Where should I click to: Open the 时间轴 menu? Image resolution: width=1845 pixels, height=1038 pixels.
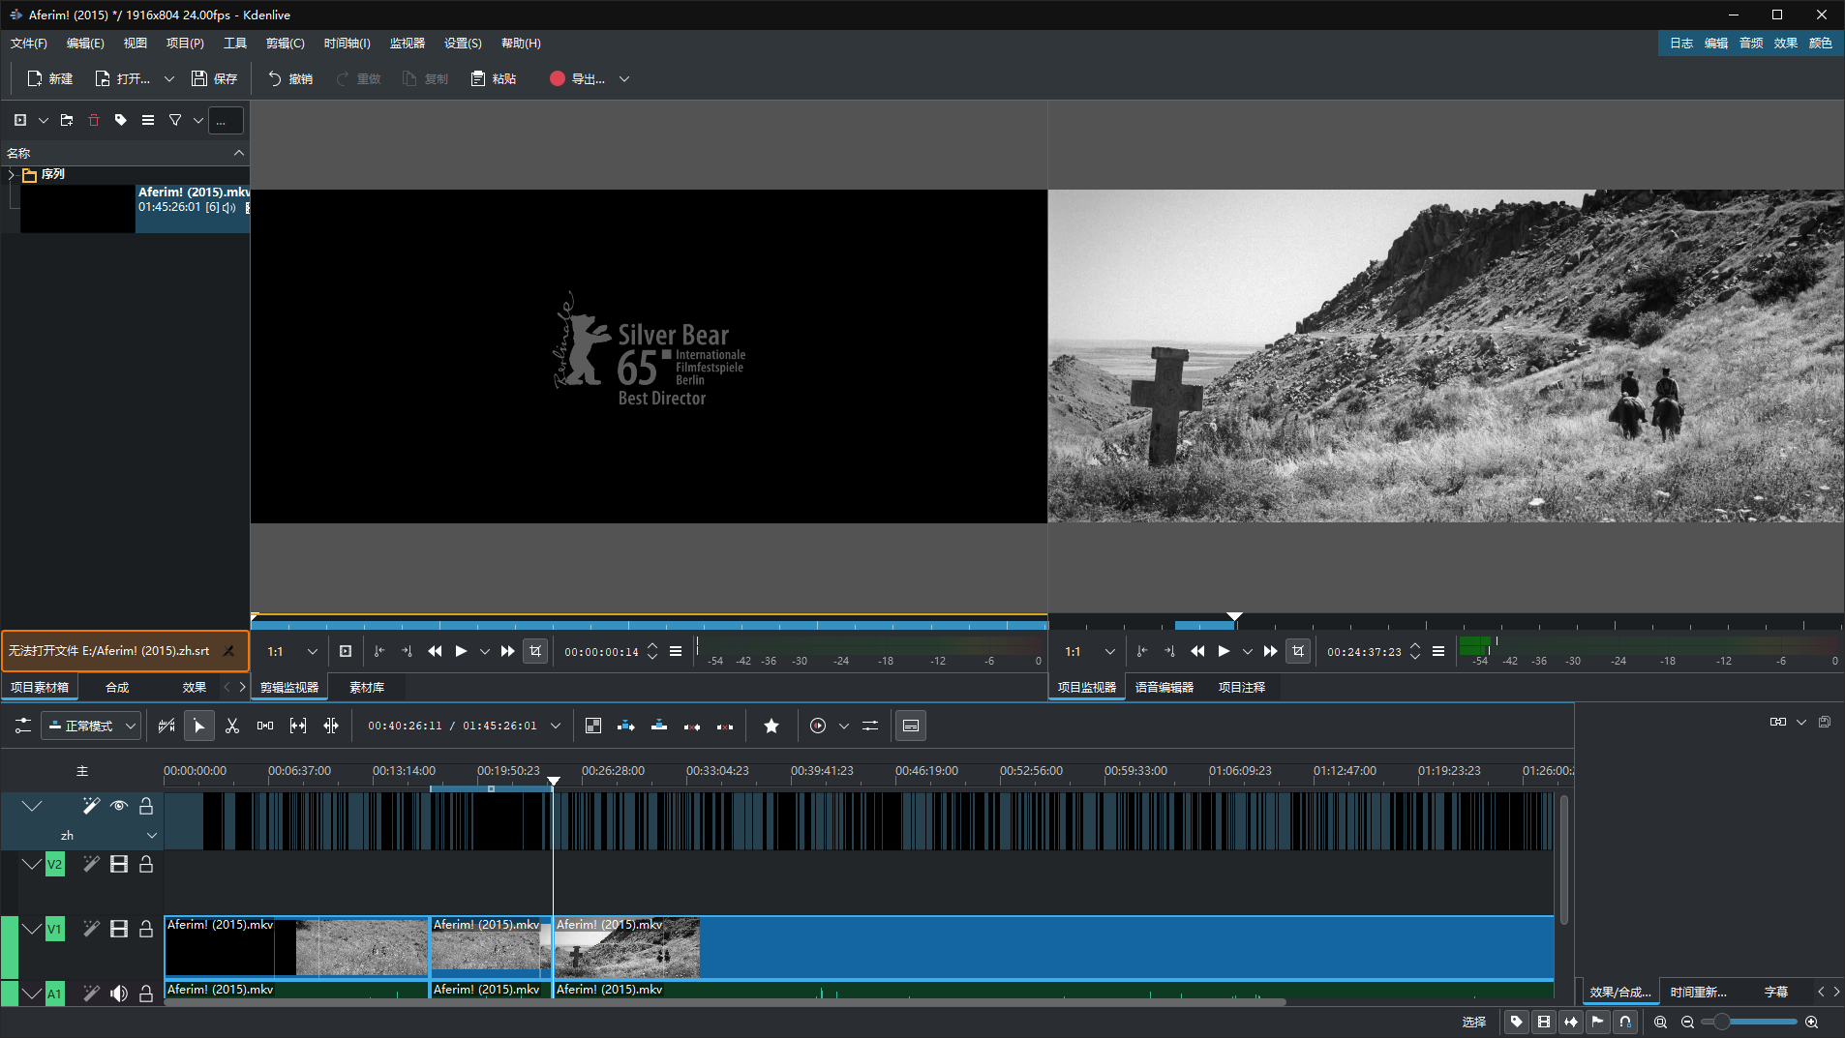tap(347, 44)
